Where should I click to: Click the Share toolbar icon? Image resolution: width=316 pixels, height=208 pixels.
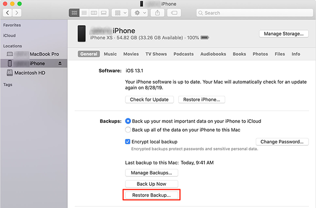click(x=158, y=13)
